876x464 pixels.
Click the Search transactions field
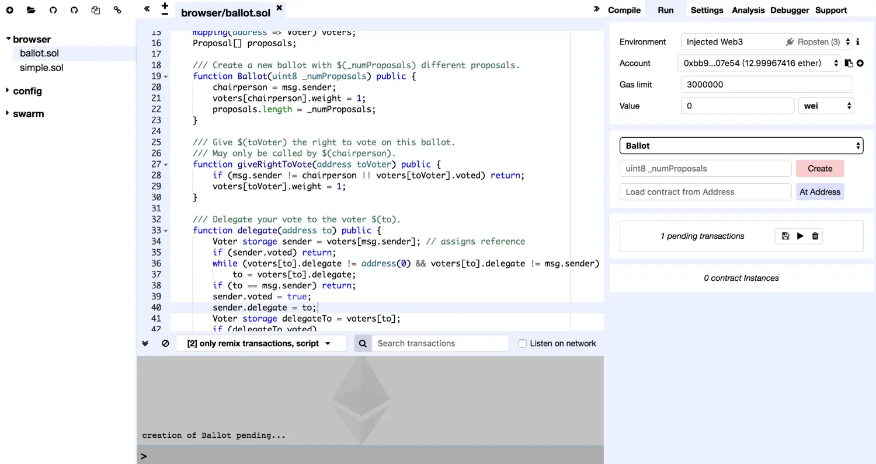pyautogui.click(x=440, y=343)
